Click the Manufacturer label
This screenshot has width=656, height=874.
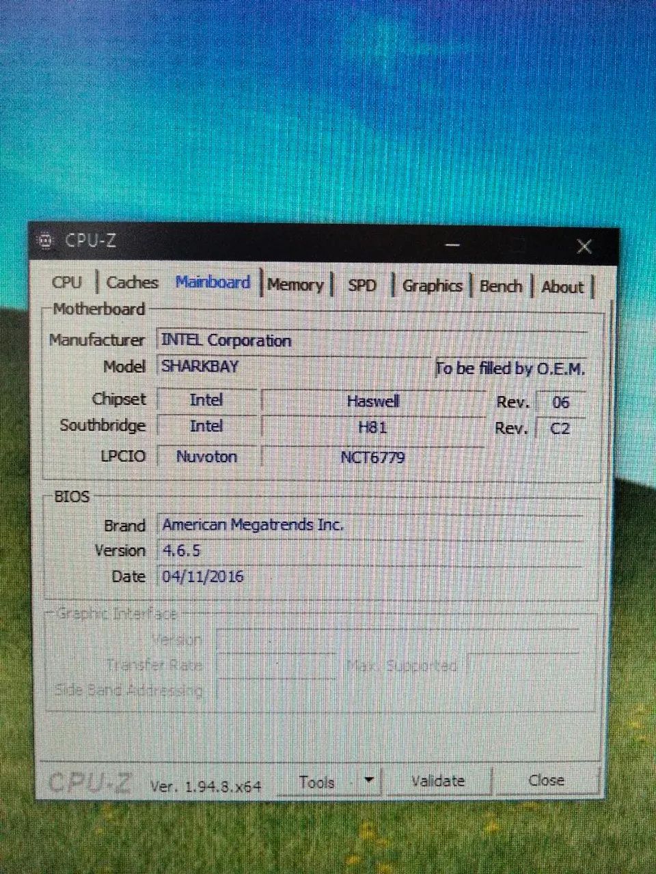point(96,340)
